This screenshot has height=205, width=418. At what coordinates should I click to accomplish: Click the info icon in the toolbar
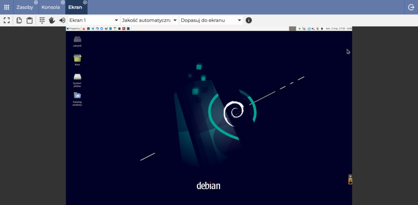coord(249,20)
